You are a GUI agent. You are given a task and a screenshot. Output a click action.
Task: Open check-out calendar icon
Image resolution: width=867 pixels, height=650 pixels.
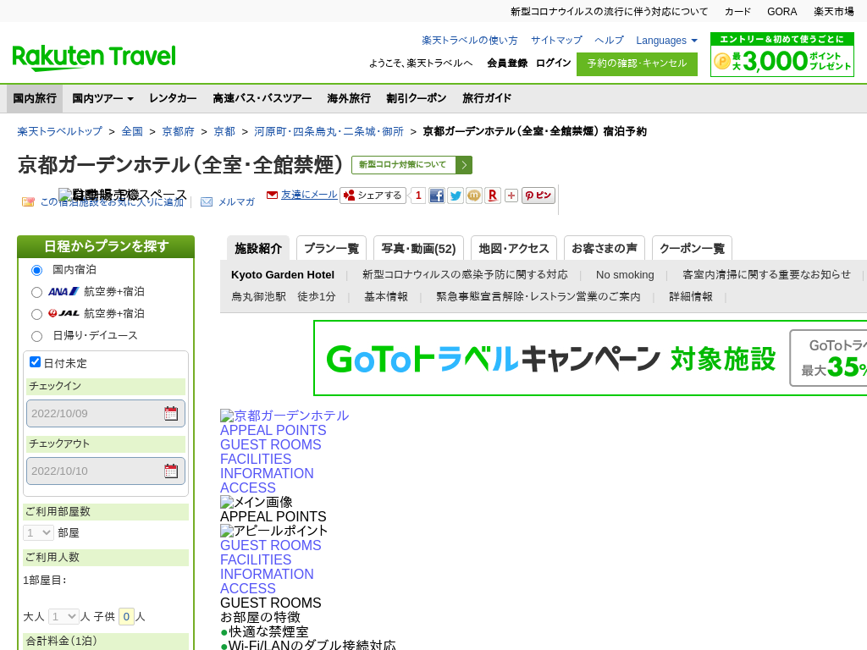tap(171, 471)
